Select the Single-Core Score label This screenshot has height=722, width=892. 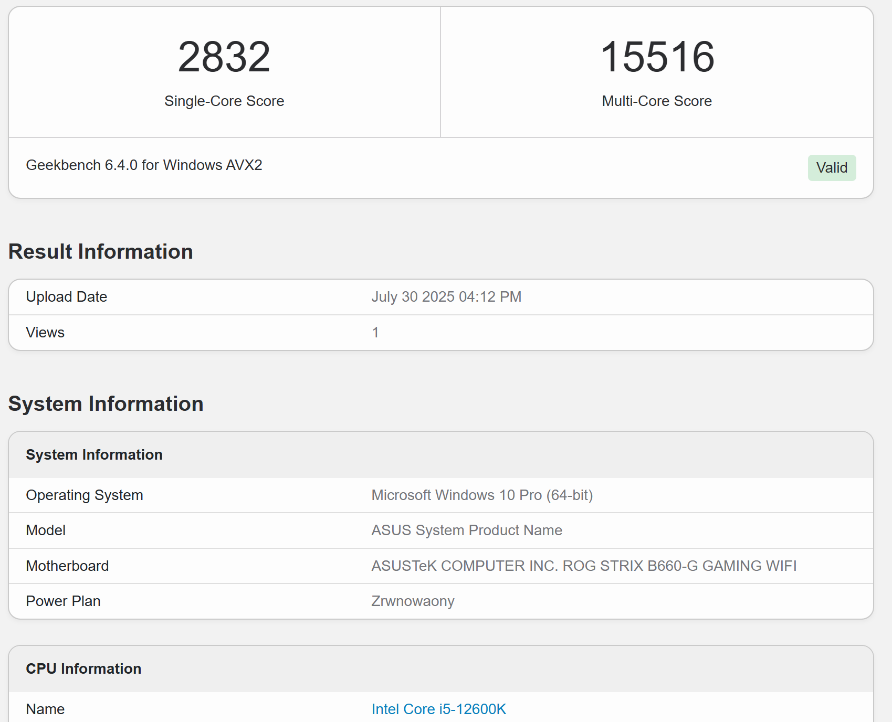pyautogui.click(x=224, y=101)
